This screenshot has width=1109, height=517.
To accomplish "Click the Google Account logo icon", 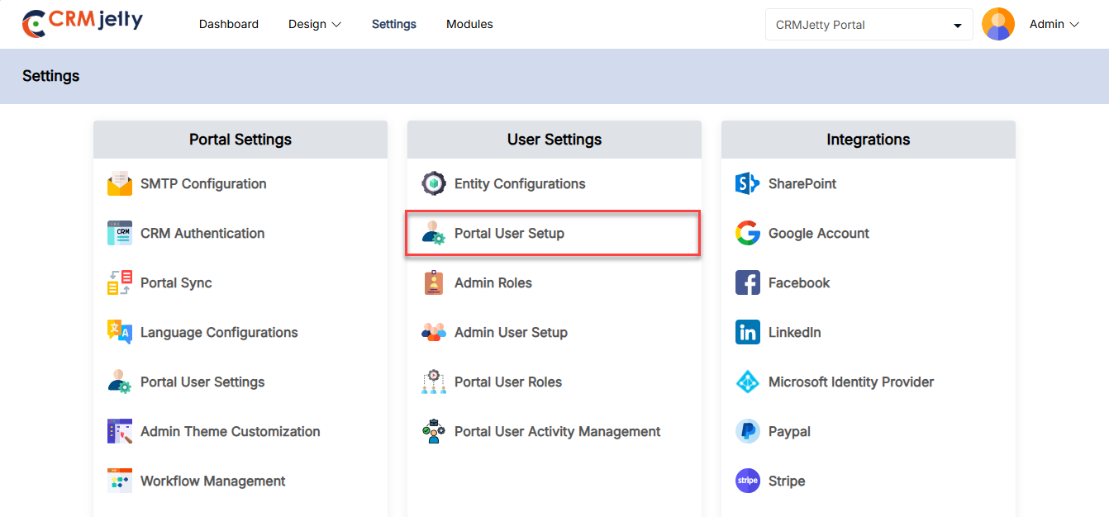I will pos(747,234).
